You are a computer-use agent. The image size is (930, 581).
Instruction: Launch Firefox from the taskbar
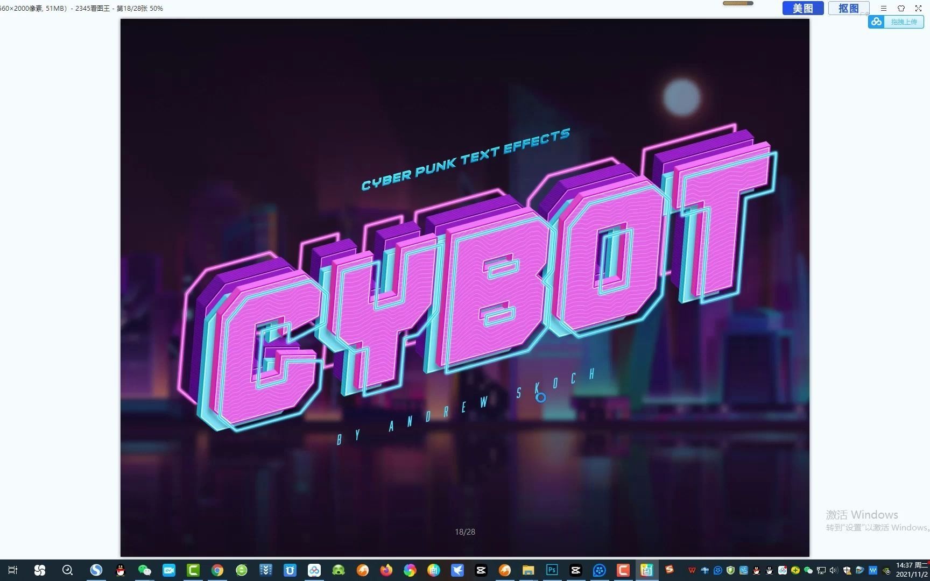[386, 570]
